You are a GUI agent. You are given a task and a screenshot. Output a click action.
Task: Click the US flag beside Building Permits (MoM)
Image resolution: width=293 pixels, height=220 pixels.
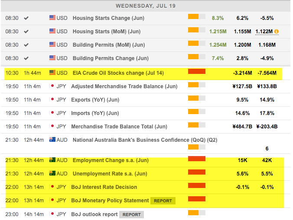pos(52,45)
